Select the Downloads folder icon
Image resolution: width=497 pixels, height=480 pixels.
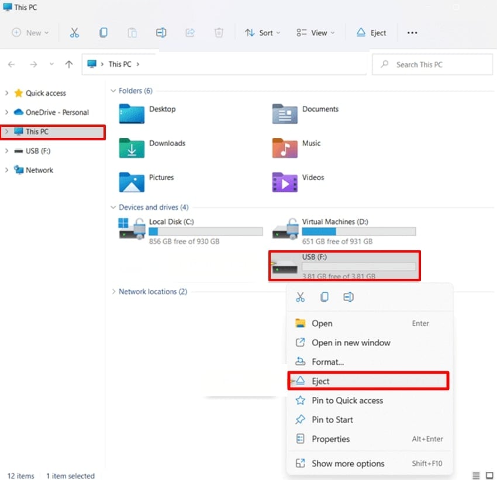click(132, 148)
